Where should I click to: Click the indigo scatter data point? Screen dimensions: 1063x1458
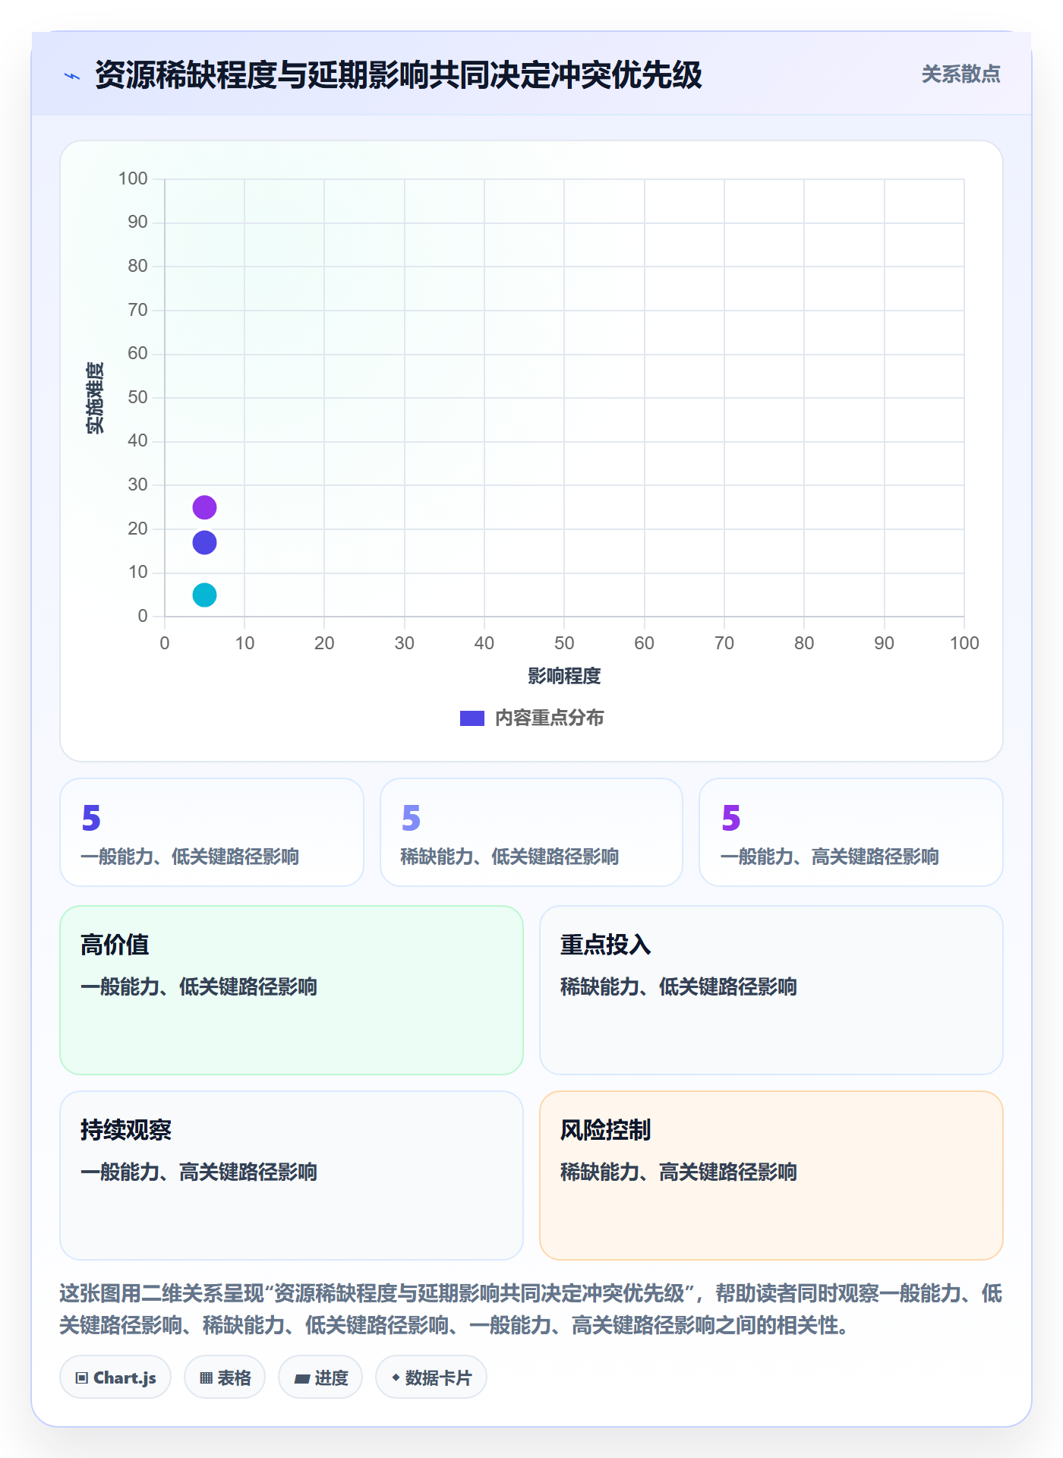click(204, 542)
